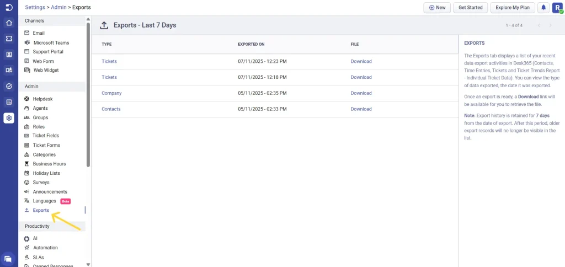Go to Settings in the breadcrumb
This screenshot has width=565, height=267.
point(35,7)
